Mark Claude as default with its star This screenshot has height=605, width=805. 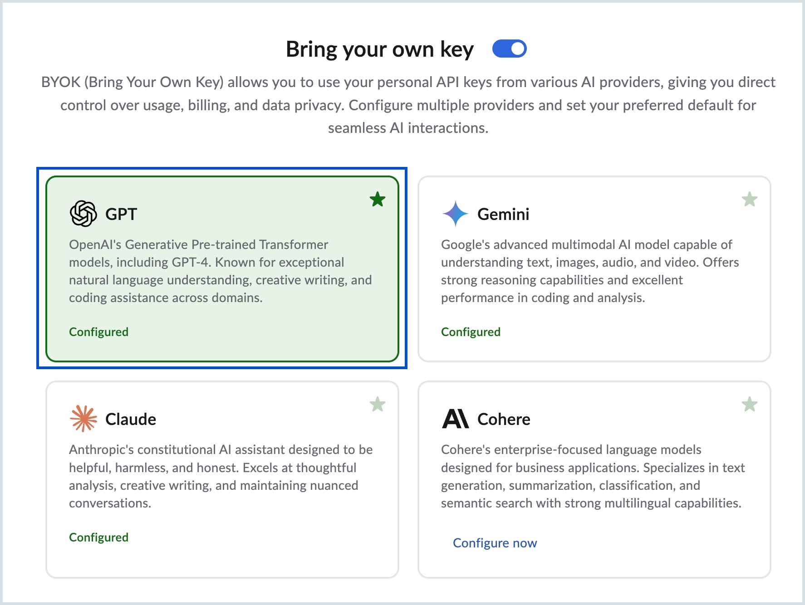click(378, 404)
